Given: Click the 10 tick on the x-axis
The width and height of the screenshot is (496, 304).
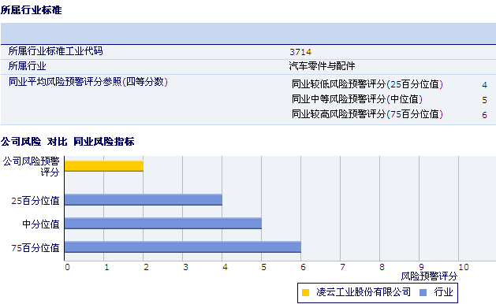Looking at the screenshot, I should [464, 267].
